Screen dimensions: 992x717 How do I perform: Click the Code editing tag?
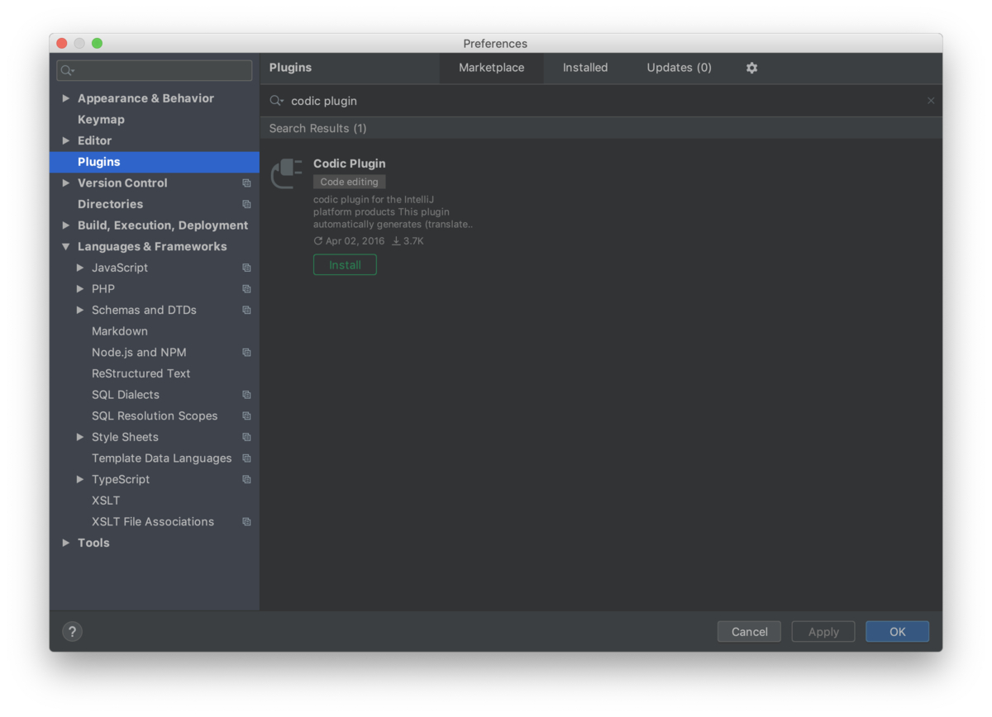(349, 182)
